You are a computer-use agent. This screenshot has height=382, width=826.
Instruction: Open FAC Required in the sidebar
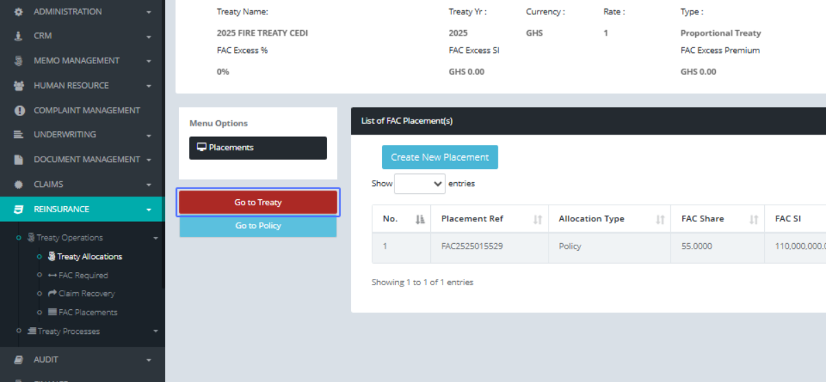coord(83,276)
